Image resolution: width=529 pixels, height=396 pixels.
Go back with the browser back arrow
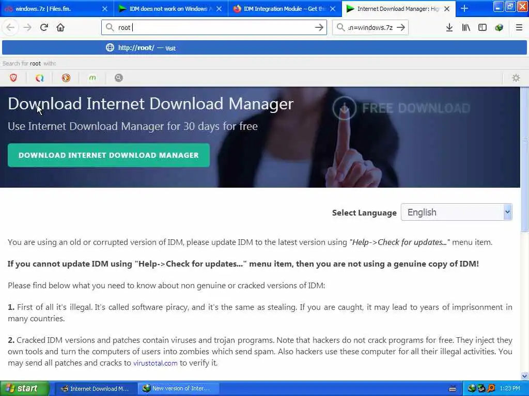click(10, 27)
